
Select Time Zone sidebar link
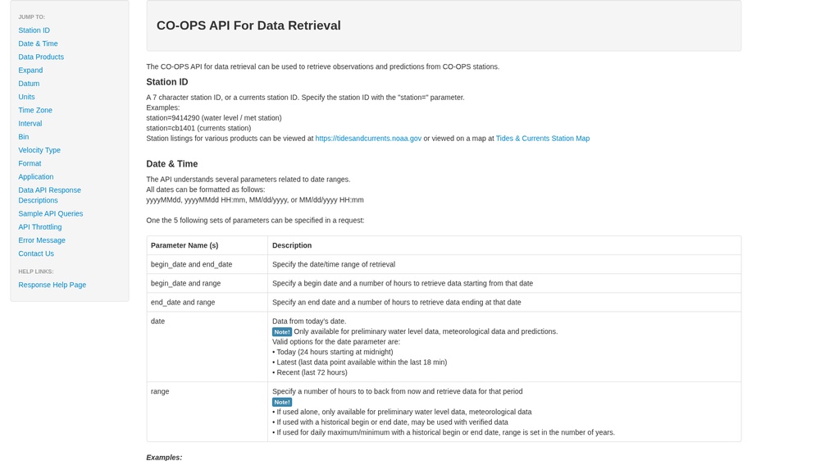point(35,111)
